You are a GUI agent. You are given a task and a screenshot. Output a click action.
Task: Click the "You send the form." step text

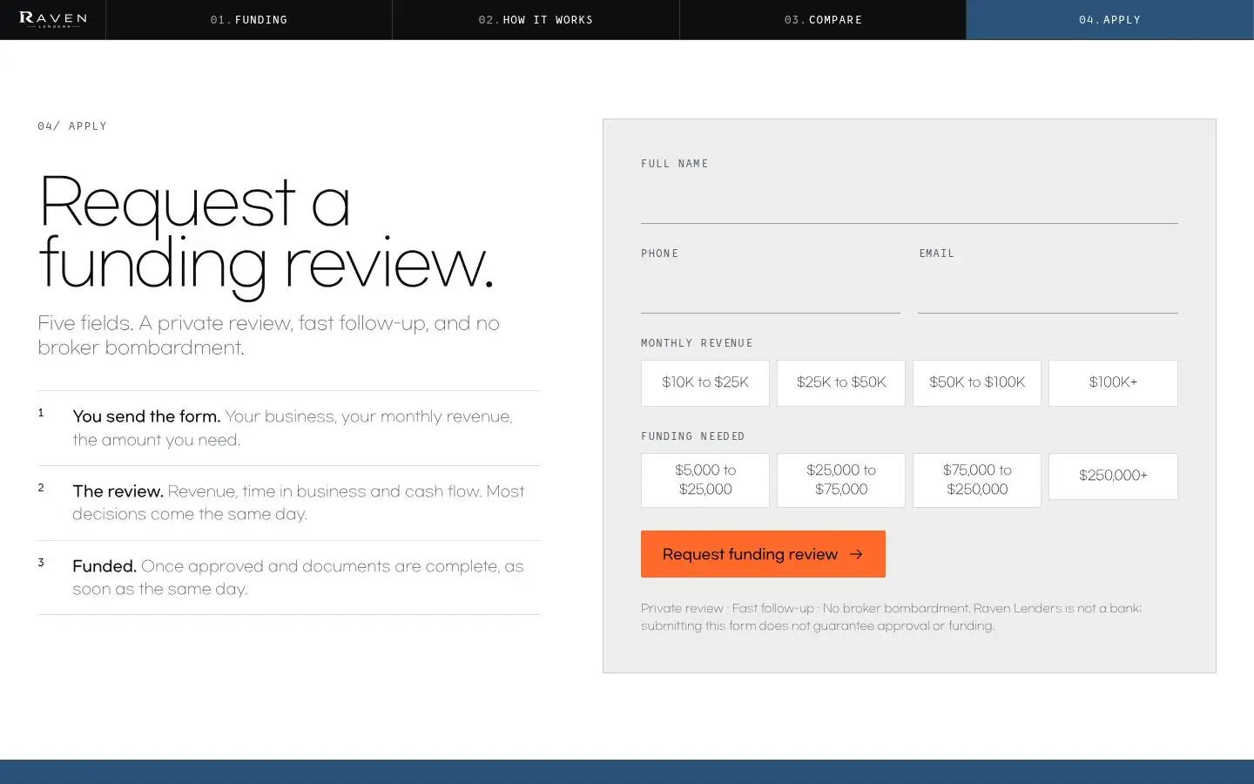point(146,416)
